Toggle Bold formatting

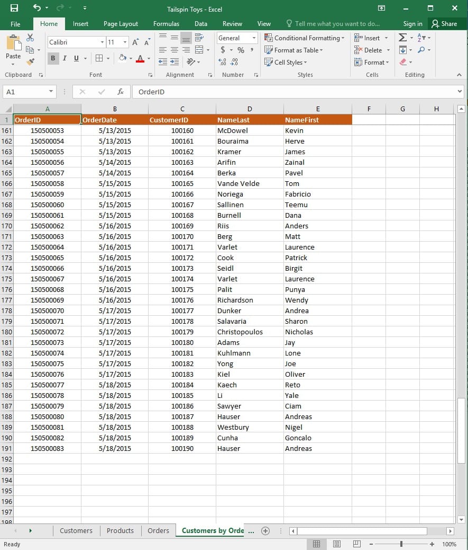pyautogui.click(x=53, y=58)
